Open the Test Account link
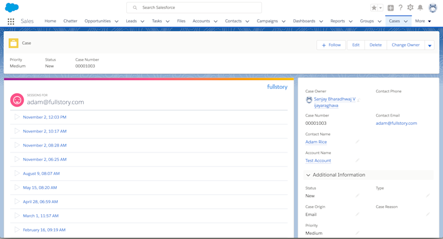The image size is (443, 239). click(318, 161)
